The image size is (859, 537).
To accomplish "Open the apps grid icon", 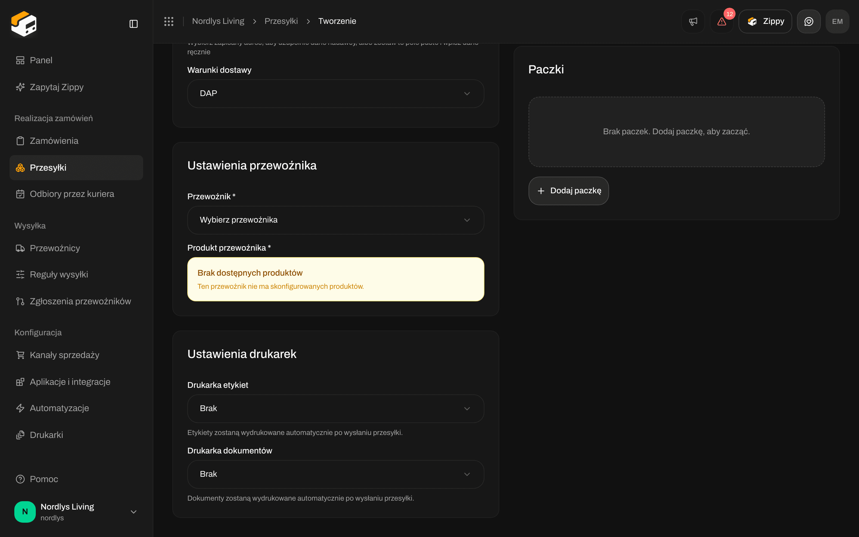I will point(169,21).
